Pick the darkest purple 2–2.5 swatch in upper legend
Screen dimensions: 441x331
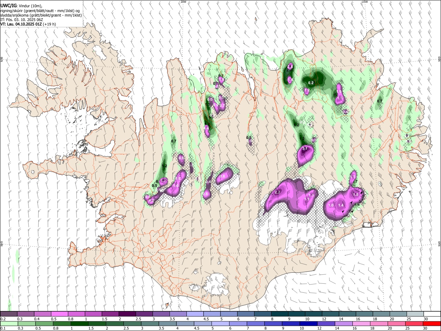127,314
